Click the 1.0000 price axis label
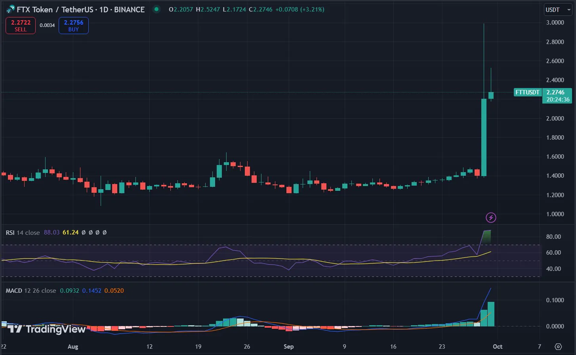Viewport: 576px width, 355px height. 555,214
